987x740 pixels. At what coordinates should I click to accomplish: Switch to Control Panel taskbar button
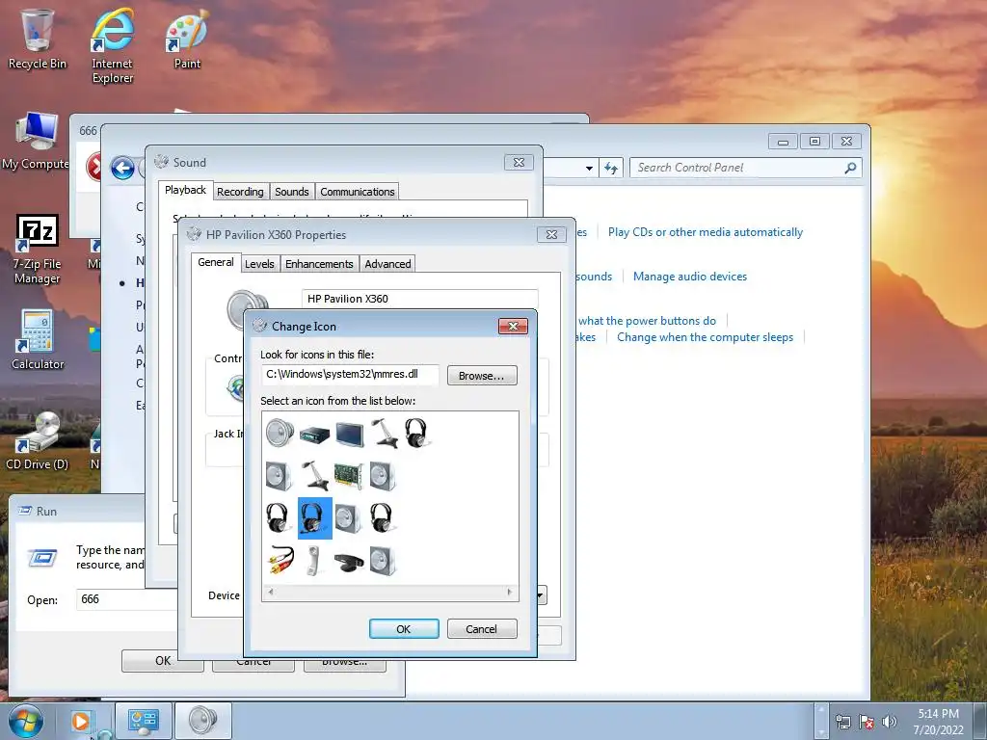pos(143,721)
